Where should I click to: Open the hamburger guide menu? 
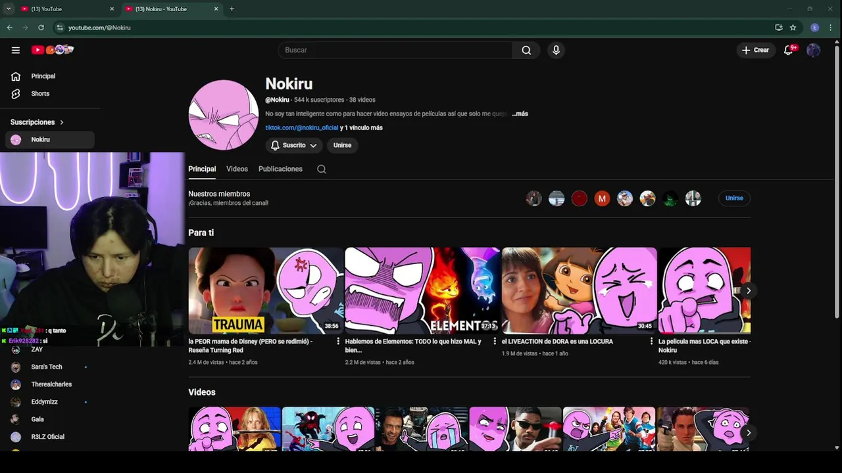click(x=16, y=50)
